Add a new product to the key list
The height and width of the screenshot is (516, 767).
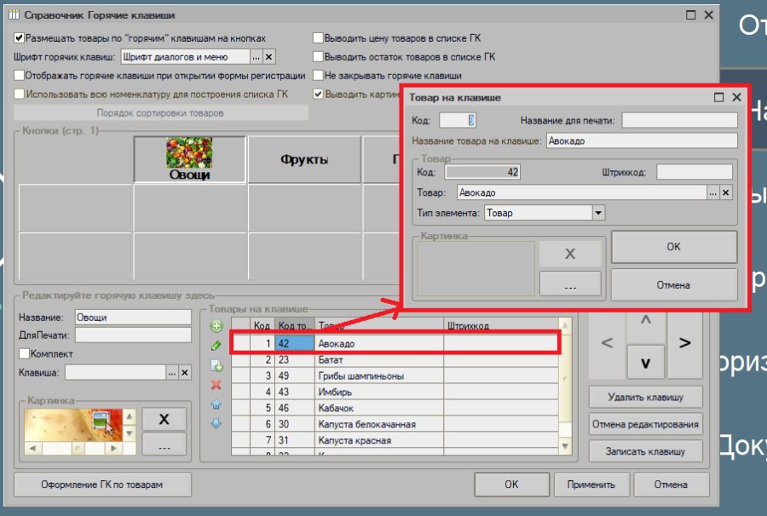(x=216, y=326)
